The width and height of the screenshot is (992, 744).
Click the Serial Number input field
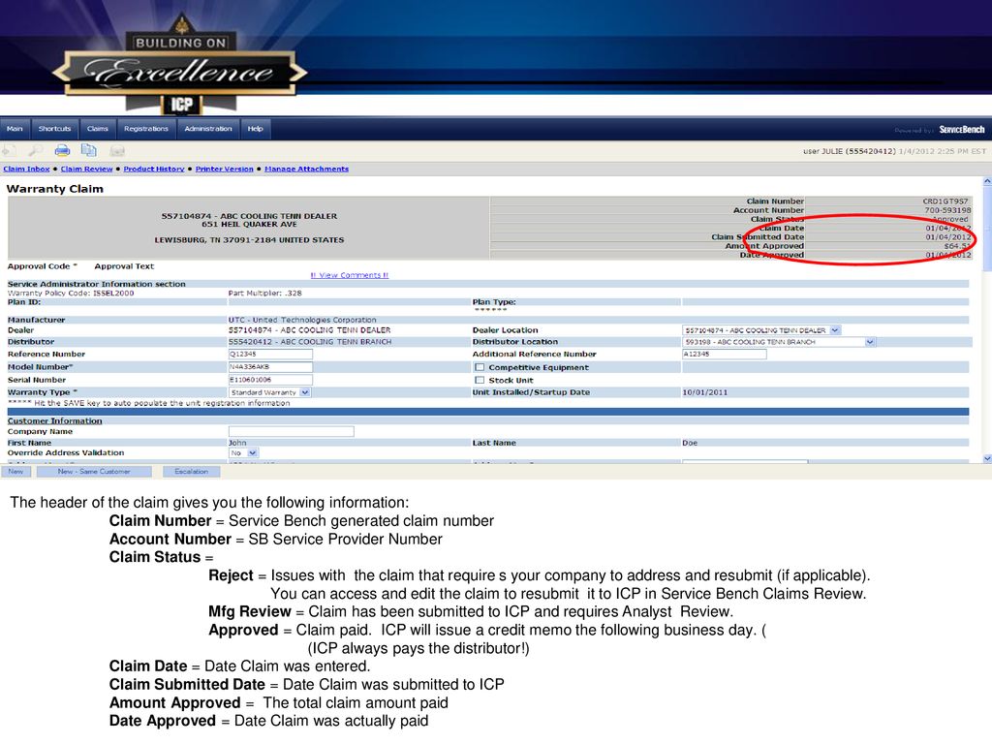click(x=270, y=380)
